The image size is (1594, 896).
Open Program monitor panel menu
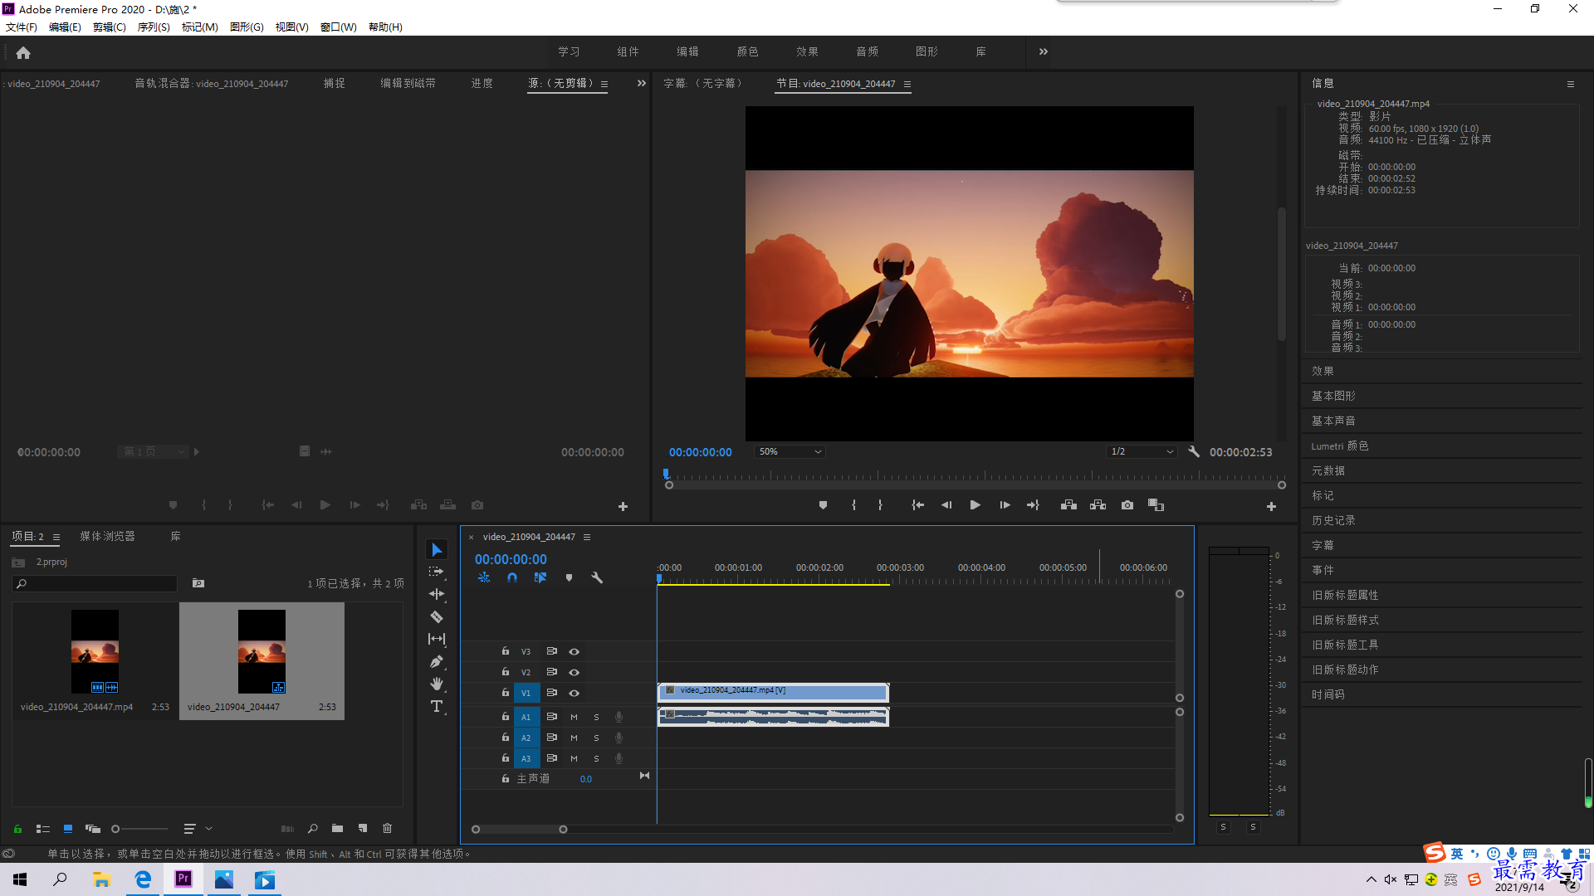907,84
